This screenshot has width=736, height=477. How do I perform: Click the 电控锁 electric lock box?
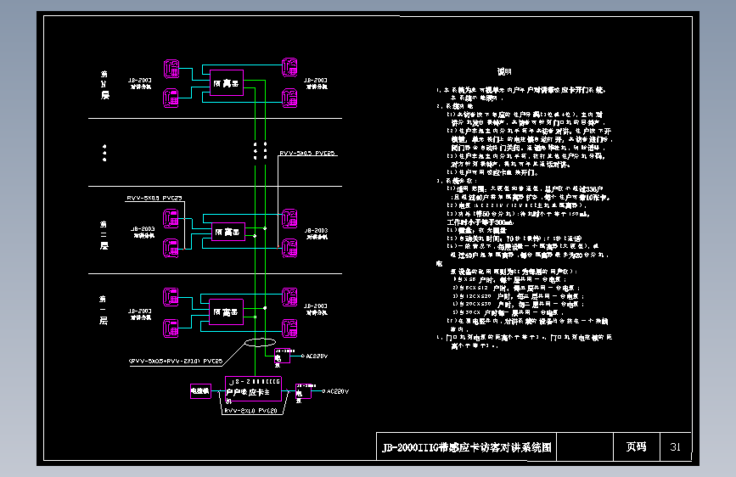click(x=200, y=391)
